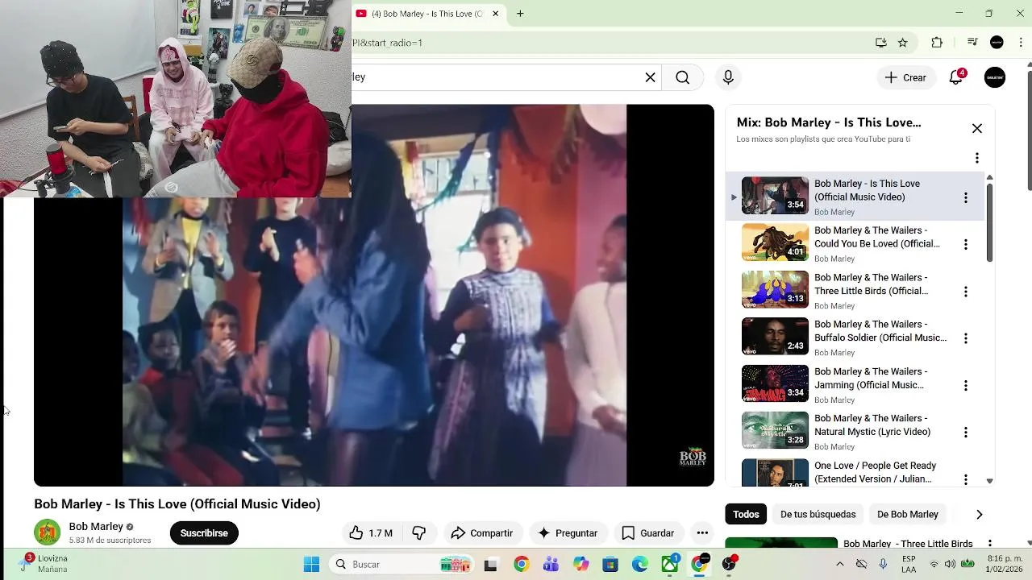Open more actions ellipsis under video

click(x=702, y=533)
